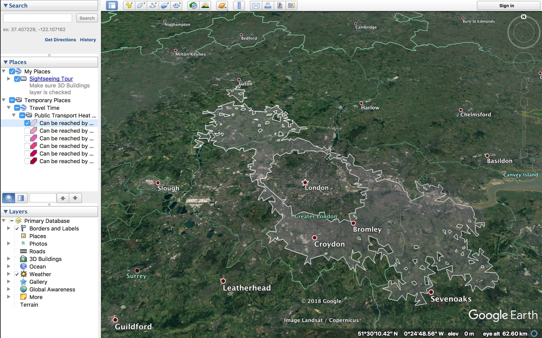Click the places search magnifier icon

point(9,198)
